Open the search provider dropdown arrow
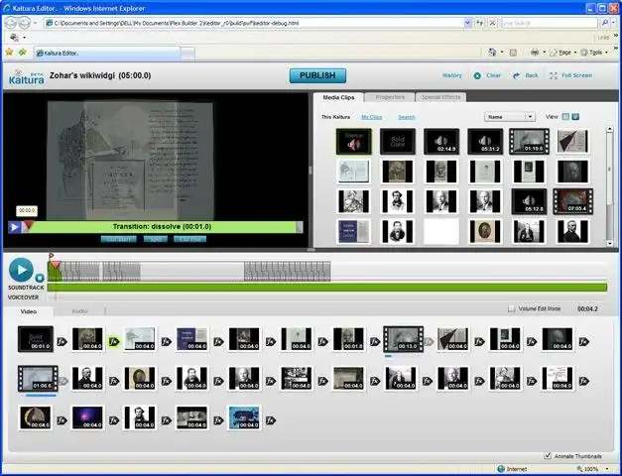This screenshot has width=622, height=476. [613, 23]
